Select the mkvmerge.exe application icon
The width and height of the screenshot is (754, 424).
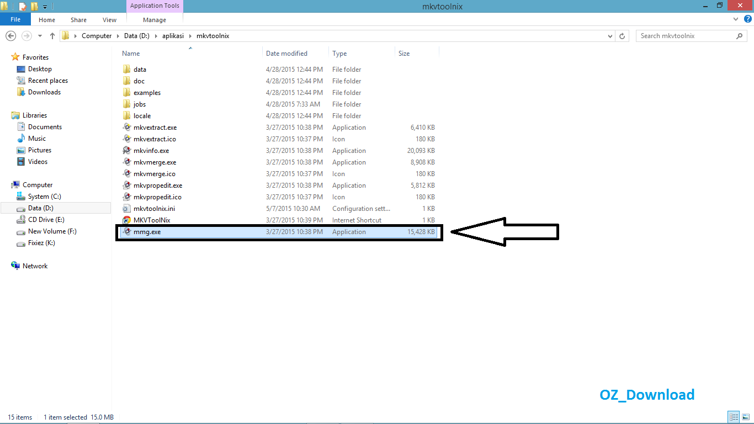coord(127,162)
